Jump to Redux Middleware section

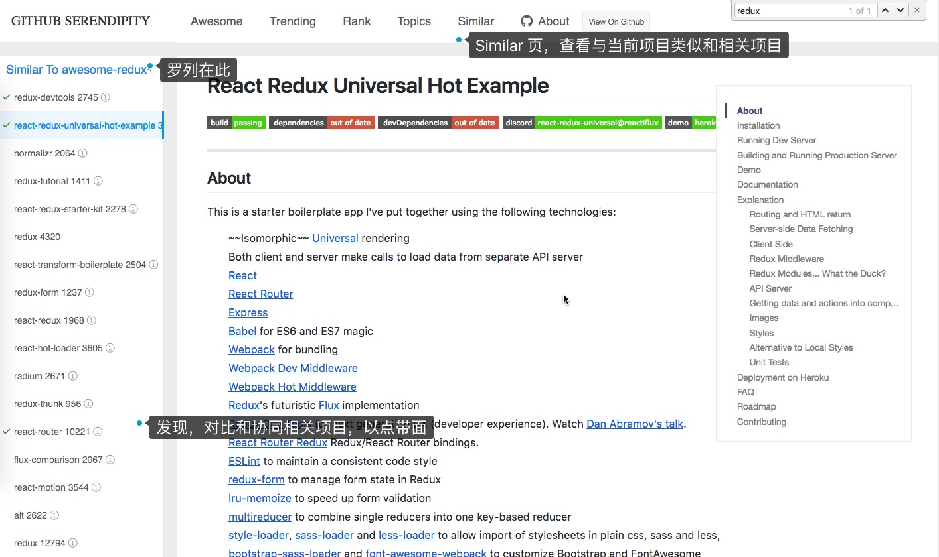click(x=787, y=259)
